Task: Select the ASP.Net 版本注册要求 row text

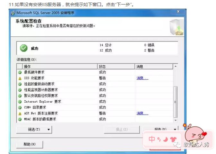Action: point(41,113)
